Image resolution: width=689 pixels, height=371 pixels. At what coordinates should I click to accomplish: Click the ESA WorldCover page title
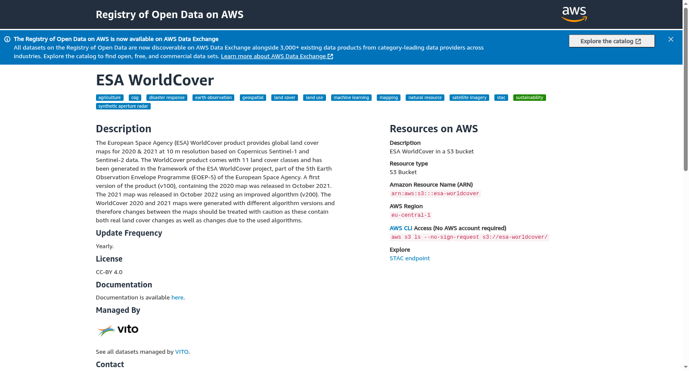[155, 81]
